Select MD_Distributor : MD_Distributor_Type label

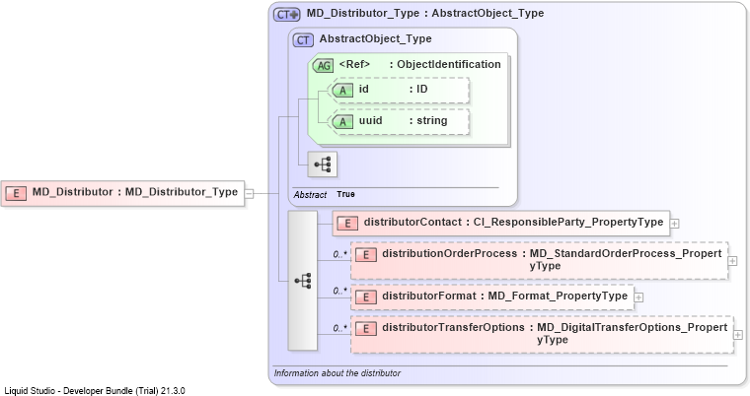tap(135, 192)
